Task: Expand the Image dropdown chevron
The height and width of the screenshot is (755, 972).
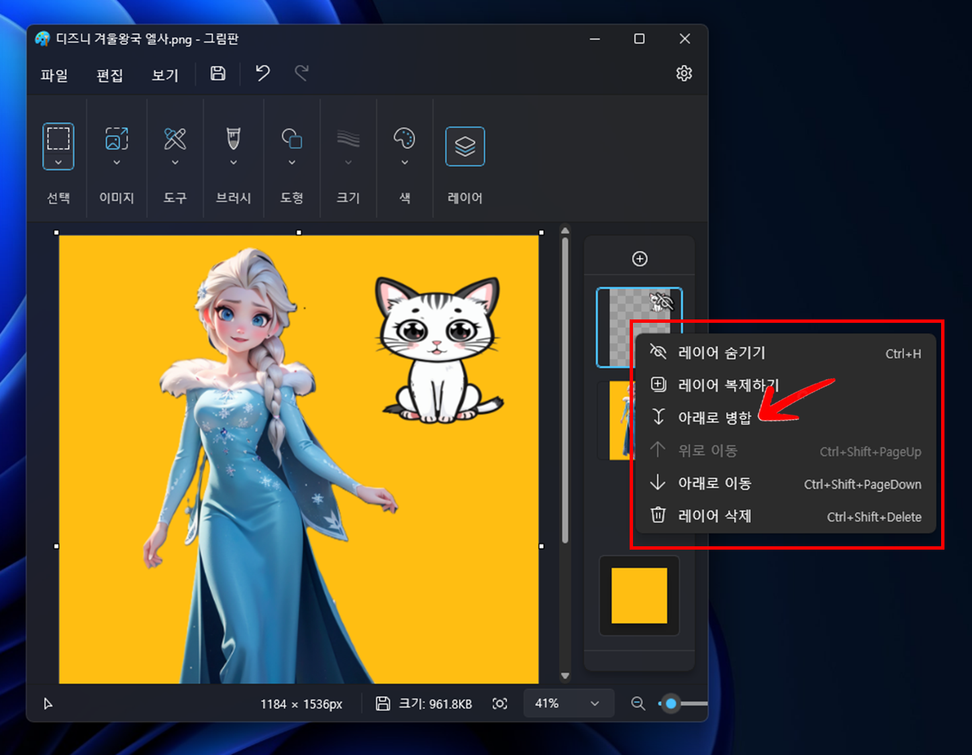Action: pyautogui.click(x=117, y=162)
